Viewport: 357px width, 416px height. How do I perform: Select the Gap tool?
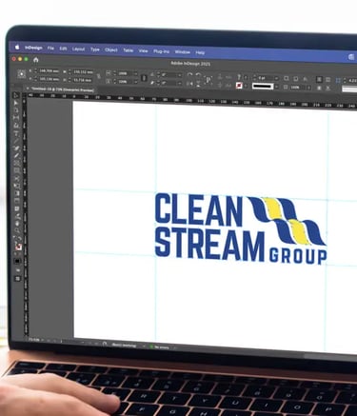coord(16,118)
